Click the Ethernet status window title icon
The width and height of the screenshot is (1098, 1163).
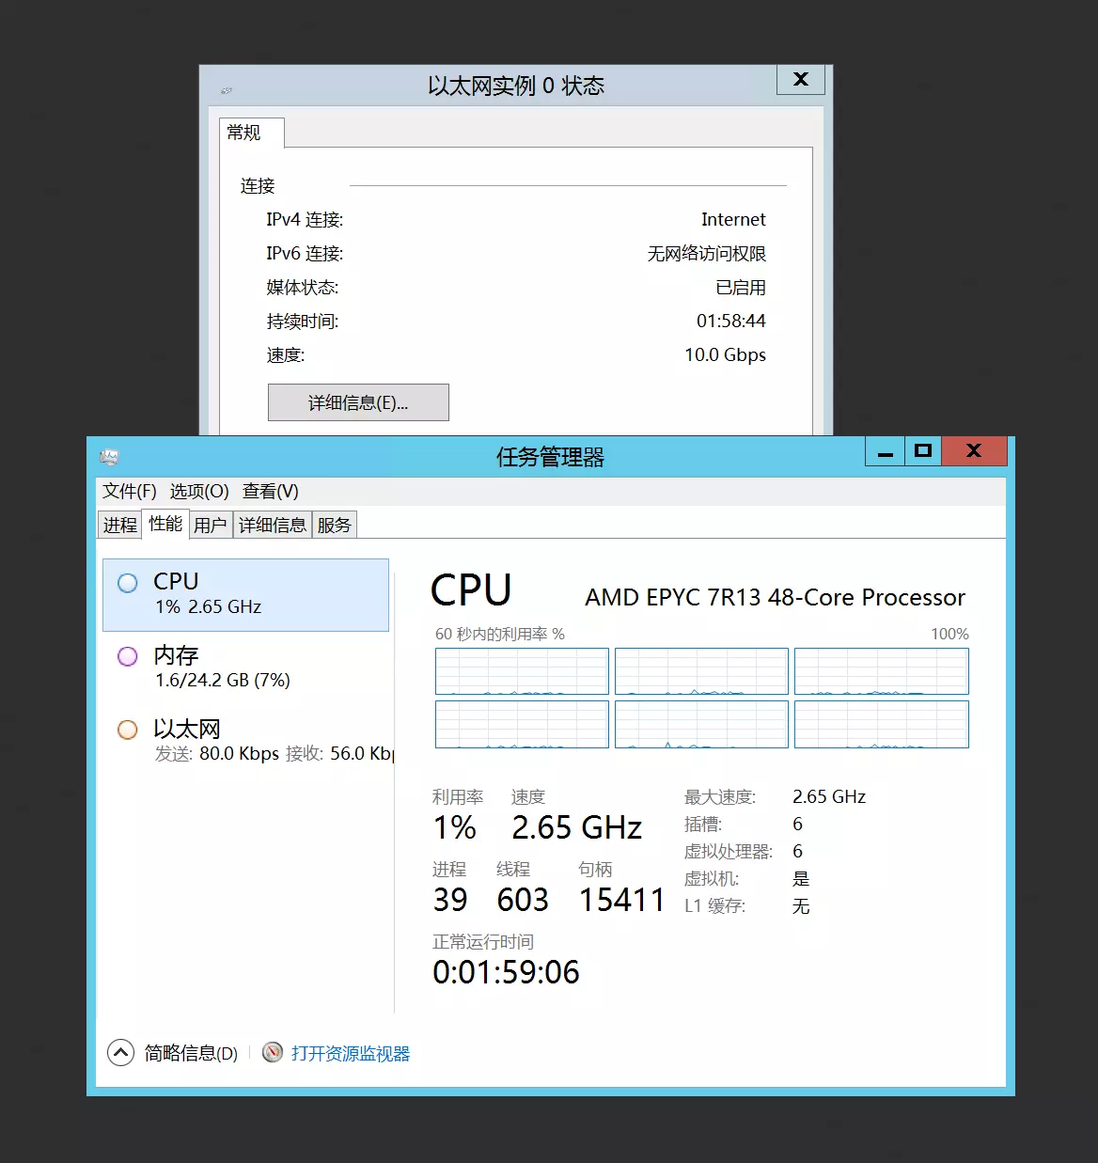tap(226, 90)
